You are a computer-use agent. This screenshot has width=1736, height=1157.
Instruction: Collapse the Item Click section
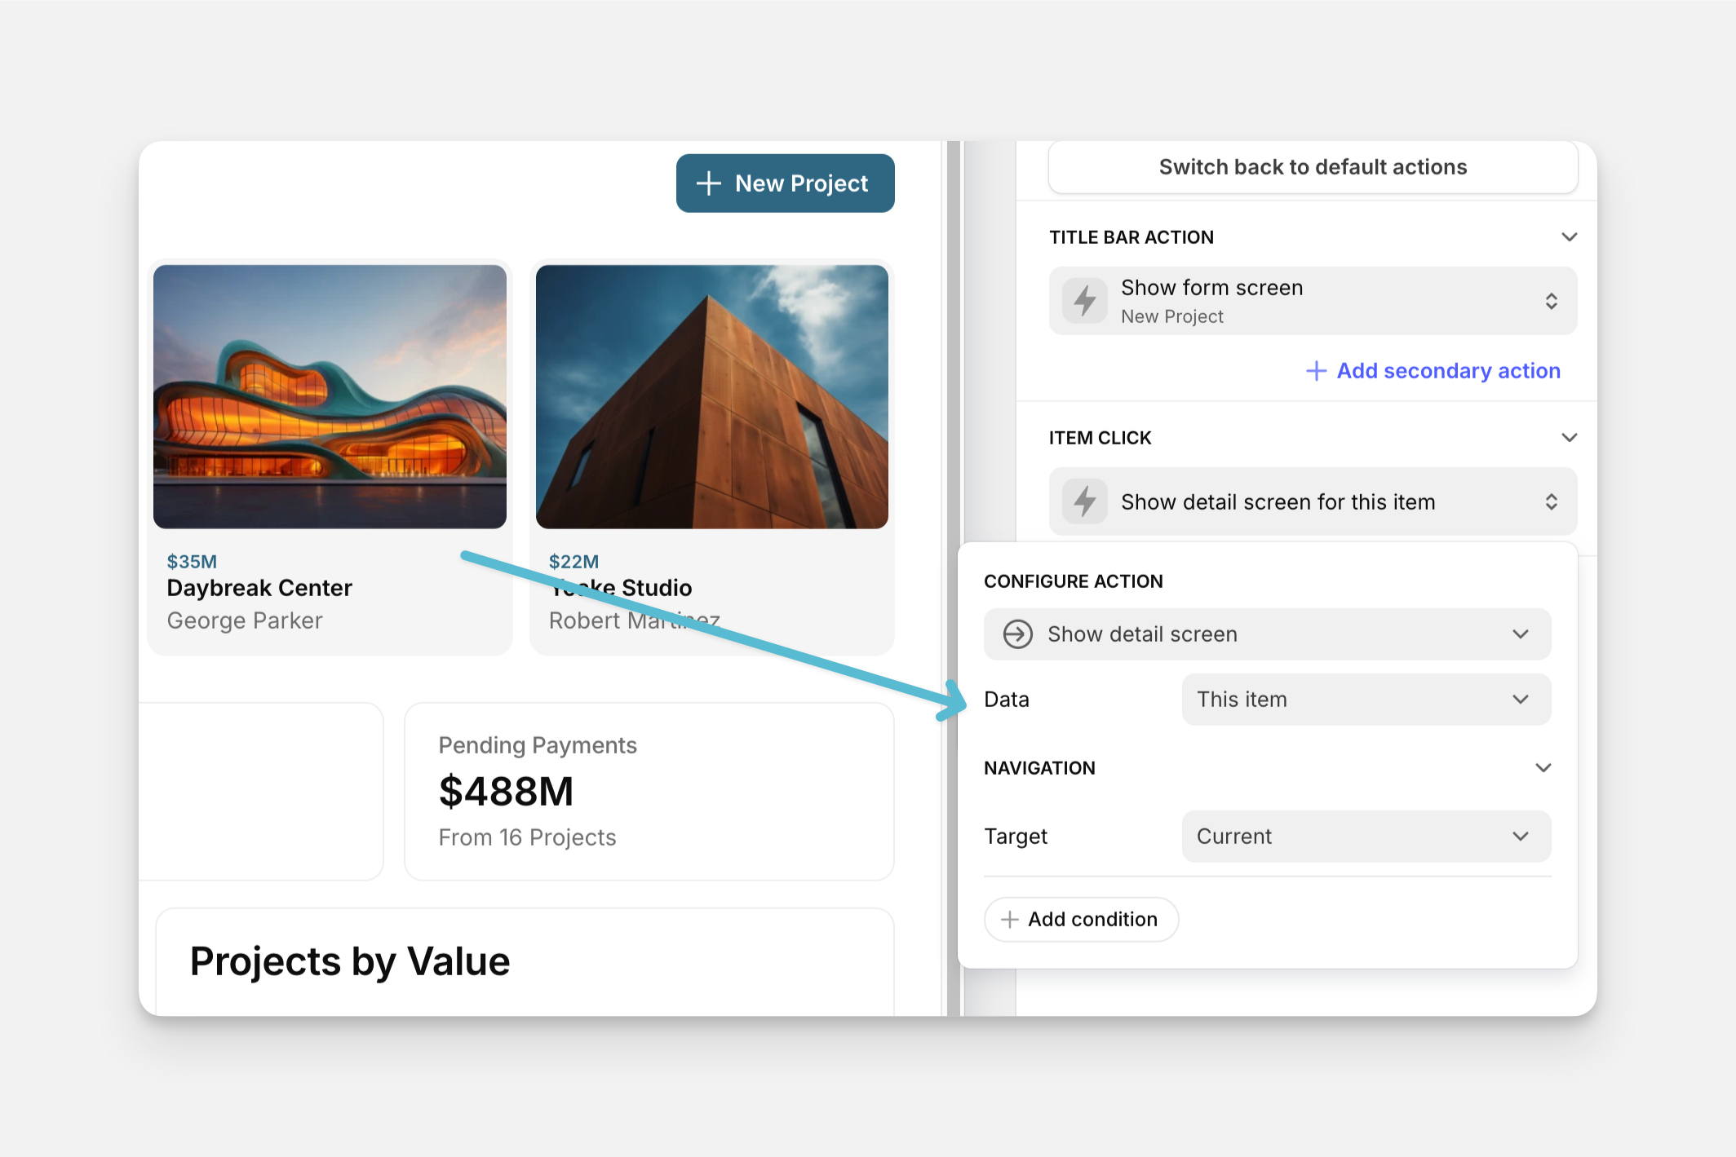tap(1569, 438)
